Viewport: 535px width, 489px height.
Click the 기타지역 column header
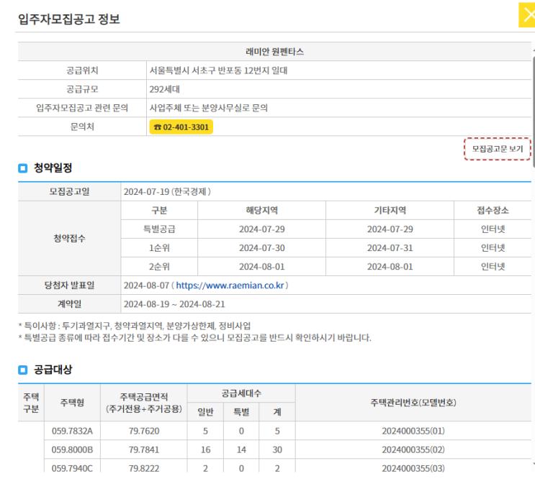click(x=390, y=210)
